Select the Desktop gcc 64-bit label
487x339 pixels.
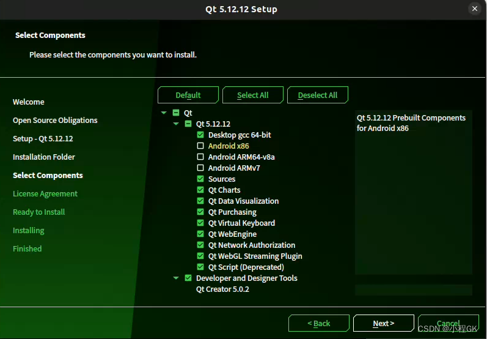click(240, 135)
